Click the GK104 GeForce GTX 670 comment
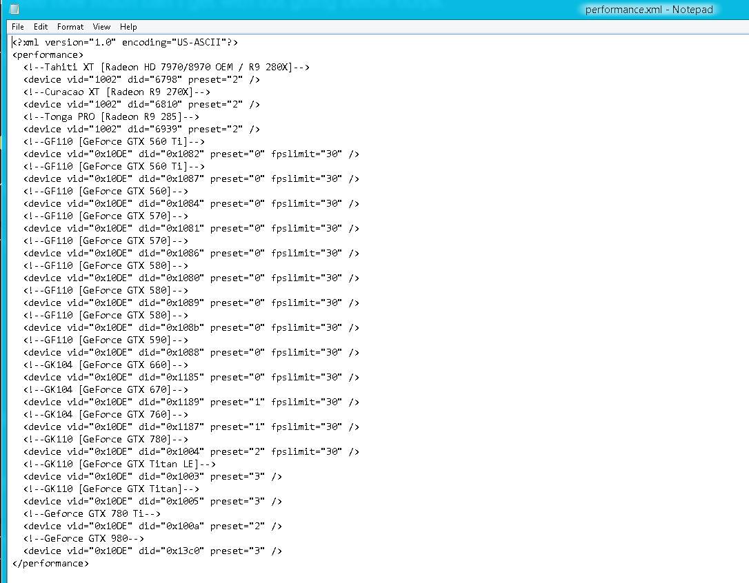The image size is (749, 583). (x=106, y=389)
